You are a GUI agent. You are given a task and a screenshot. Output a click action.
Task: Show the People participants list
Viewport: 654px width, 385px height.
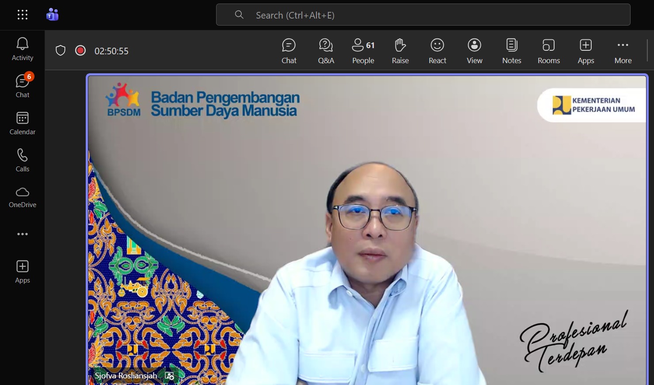363,51
